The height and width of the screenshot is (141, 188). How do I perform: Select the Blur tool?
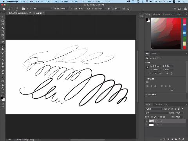[x=3, y=63]
